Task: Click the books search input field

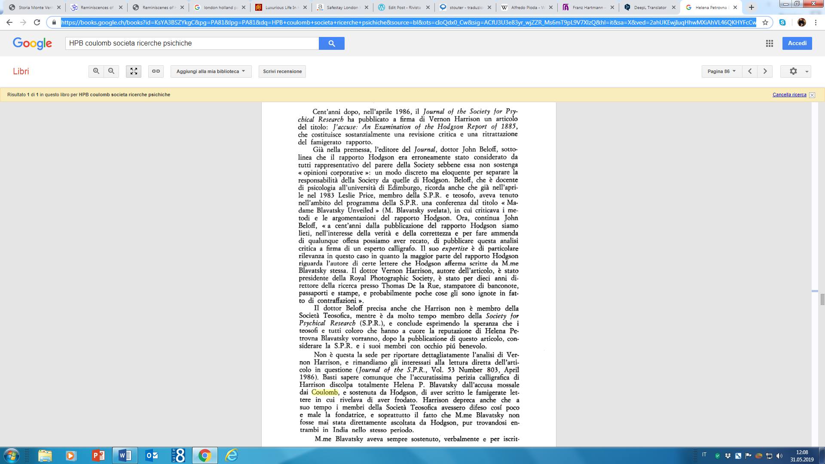Action: [x=192, y=43]
